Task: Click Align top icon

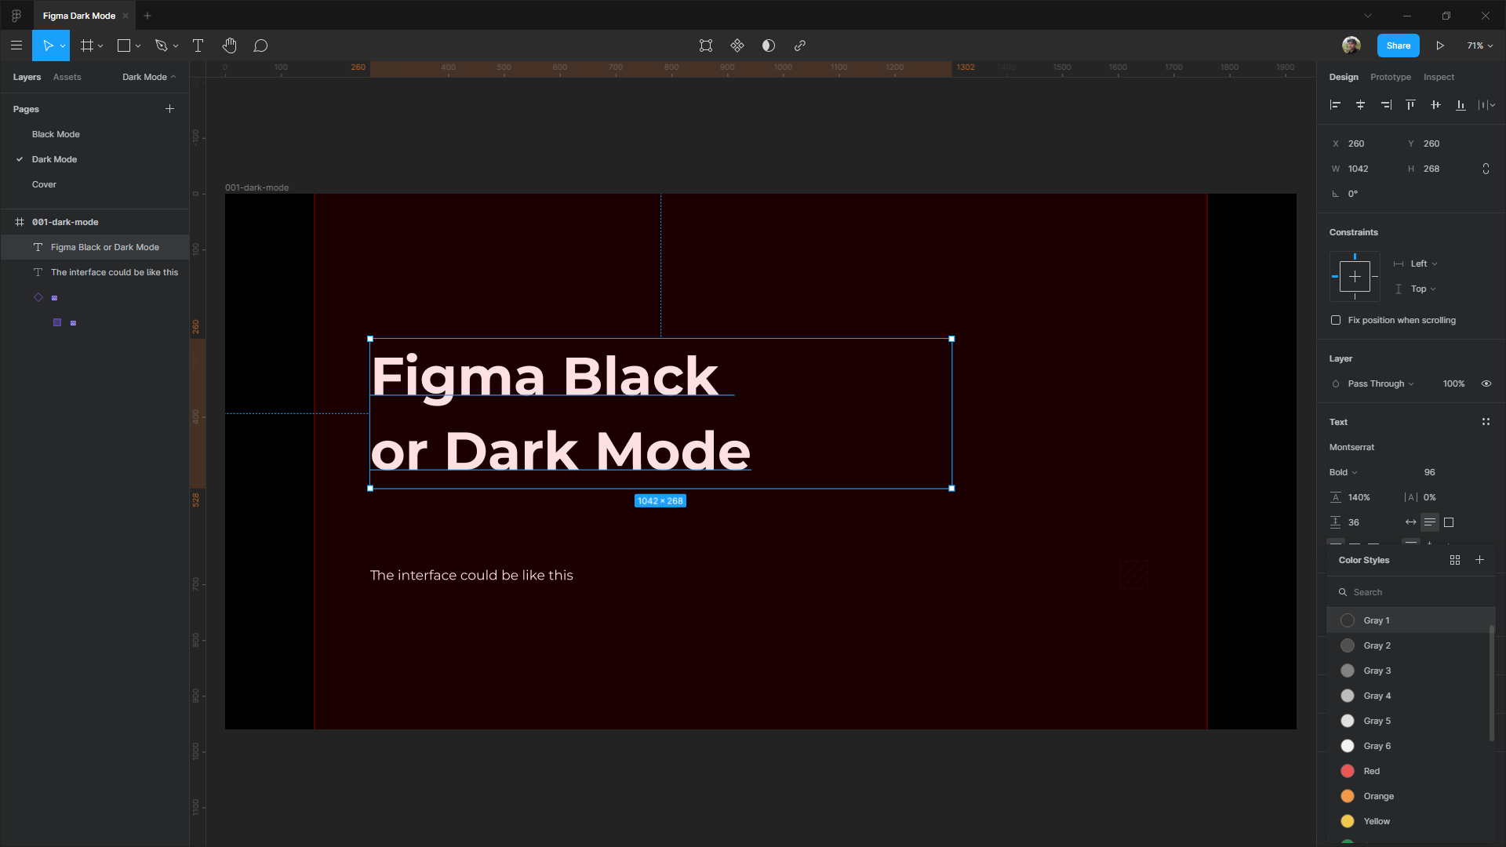Action: (1410, 104)
